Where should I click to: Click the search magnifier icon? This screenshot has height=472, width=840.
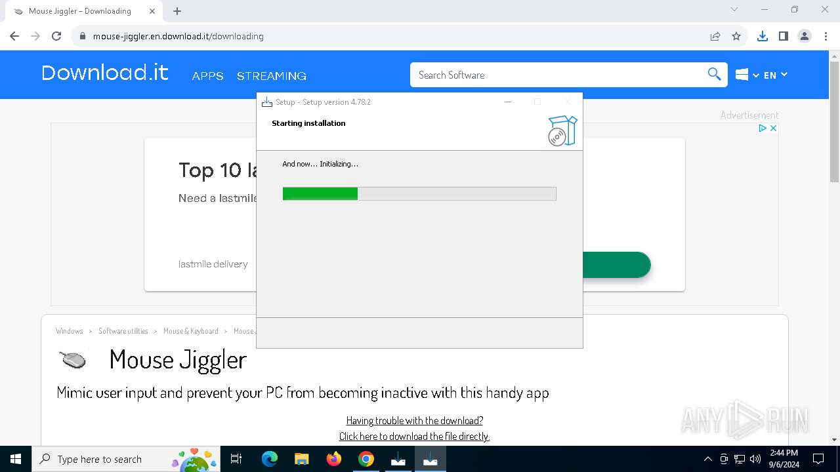coord(715,74)
